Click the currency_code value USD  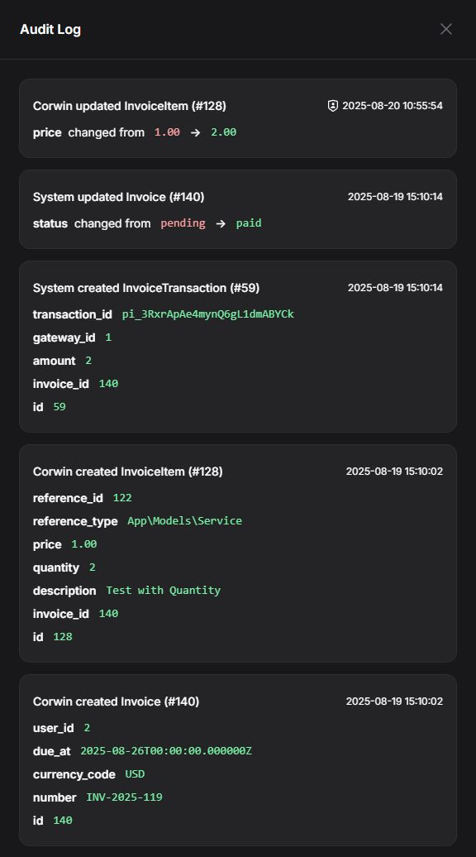(x=135, y=774)
